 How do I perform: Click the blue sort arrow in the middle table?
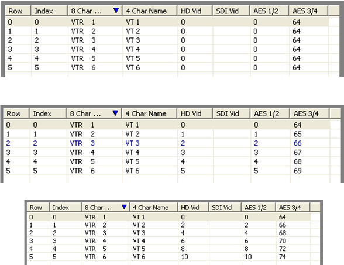tap(115, 113)
